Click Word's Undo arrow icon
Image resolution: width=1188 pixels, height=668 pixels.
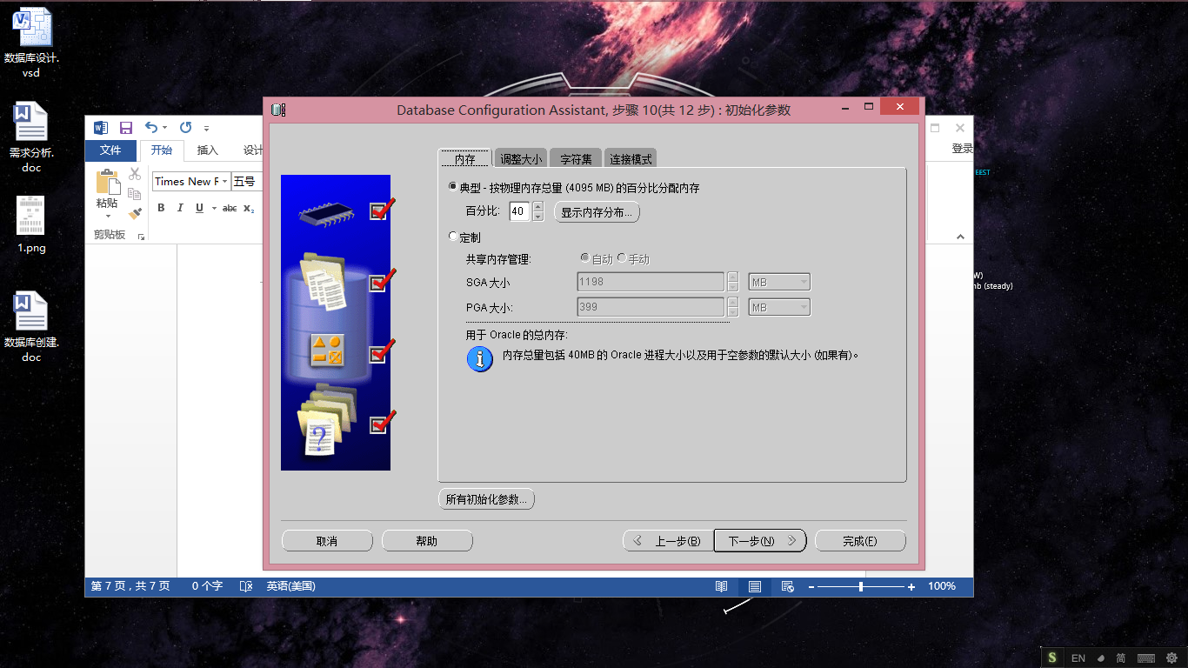[151, 127]
